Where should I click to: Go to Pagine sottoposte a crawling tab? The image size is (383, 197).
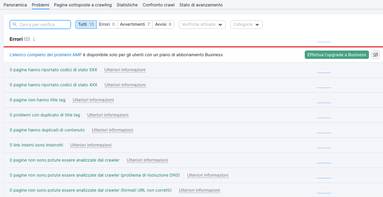tap(83, 5)
